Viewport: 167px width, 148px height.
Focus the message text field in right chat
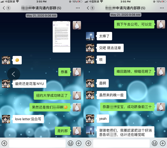coord(122,143)
